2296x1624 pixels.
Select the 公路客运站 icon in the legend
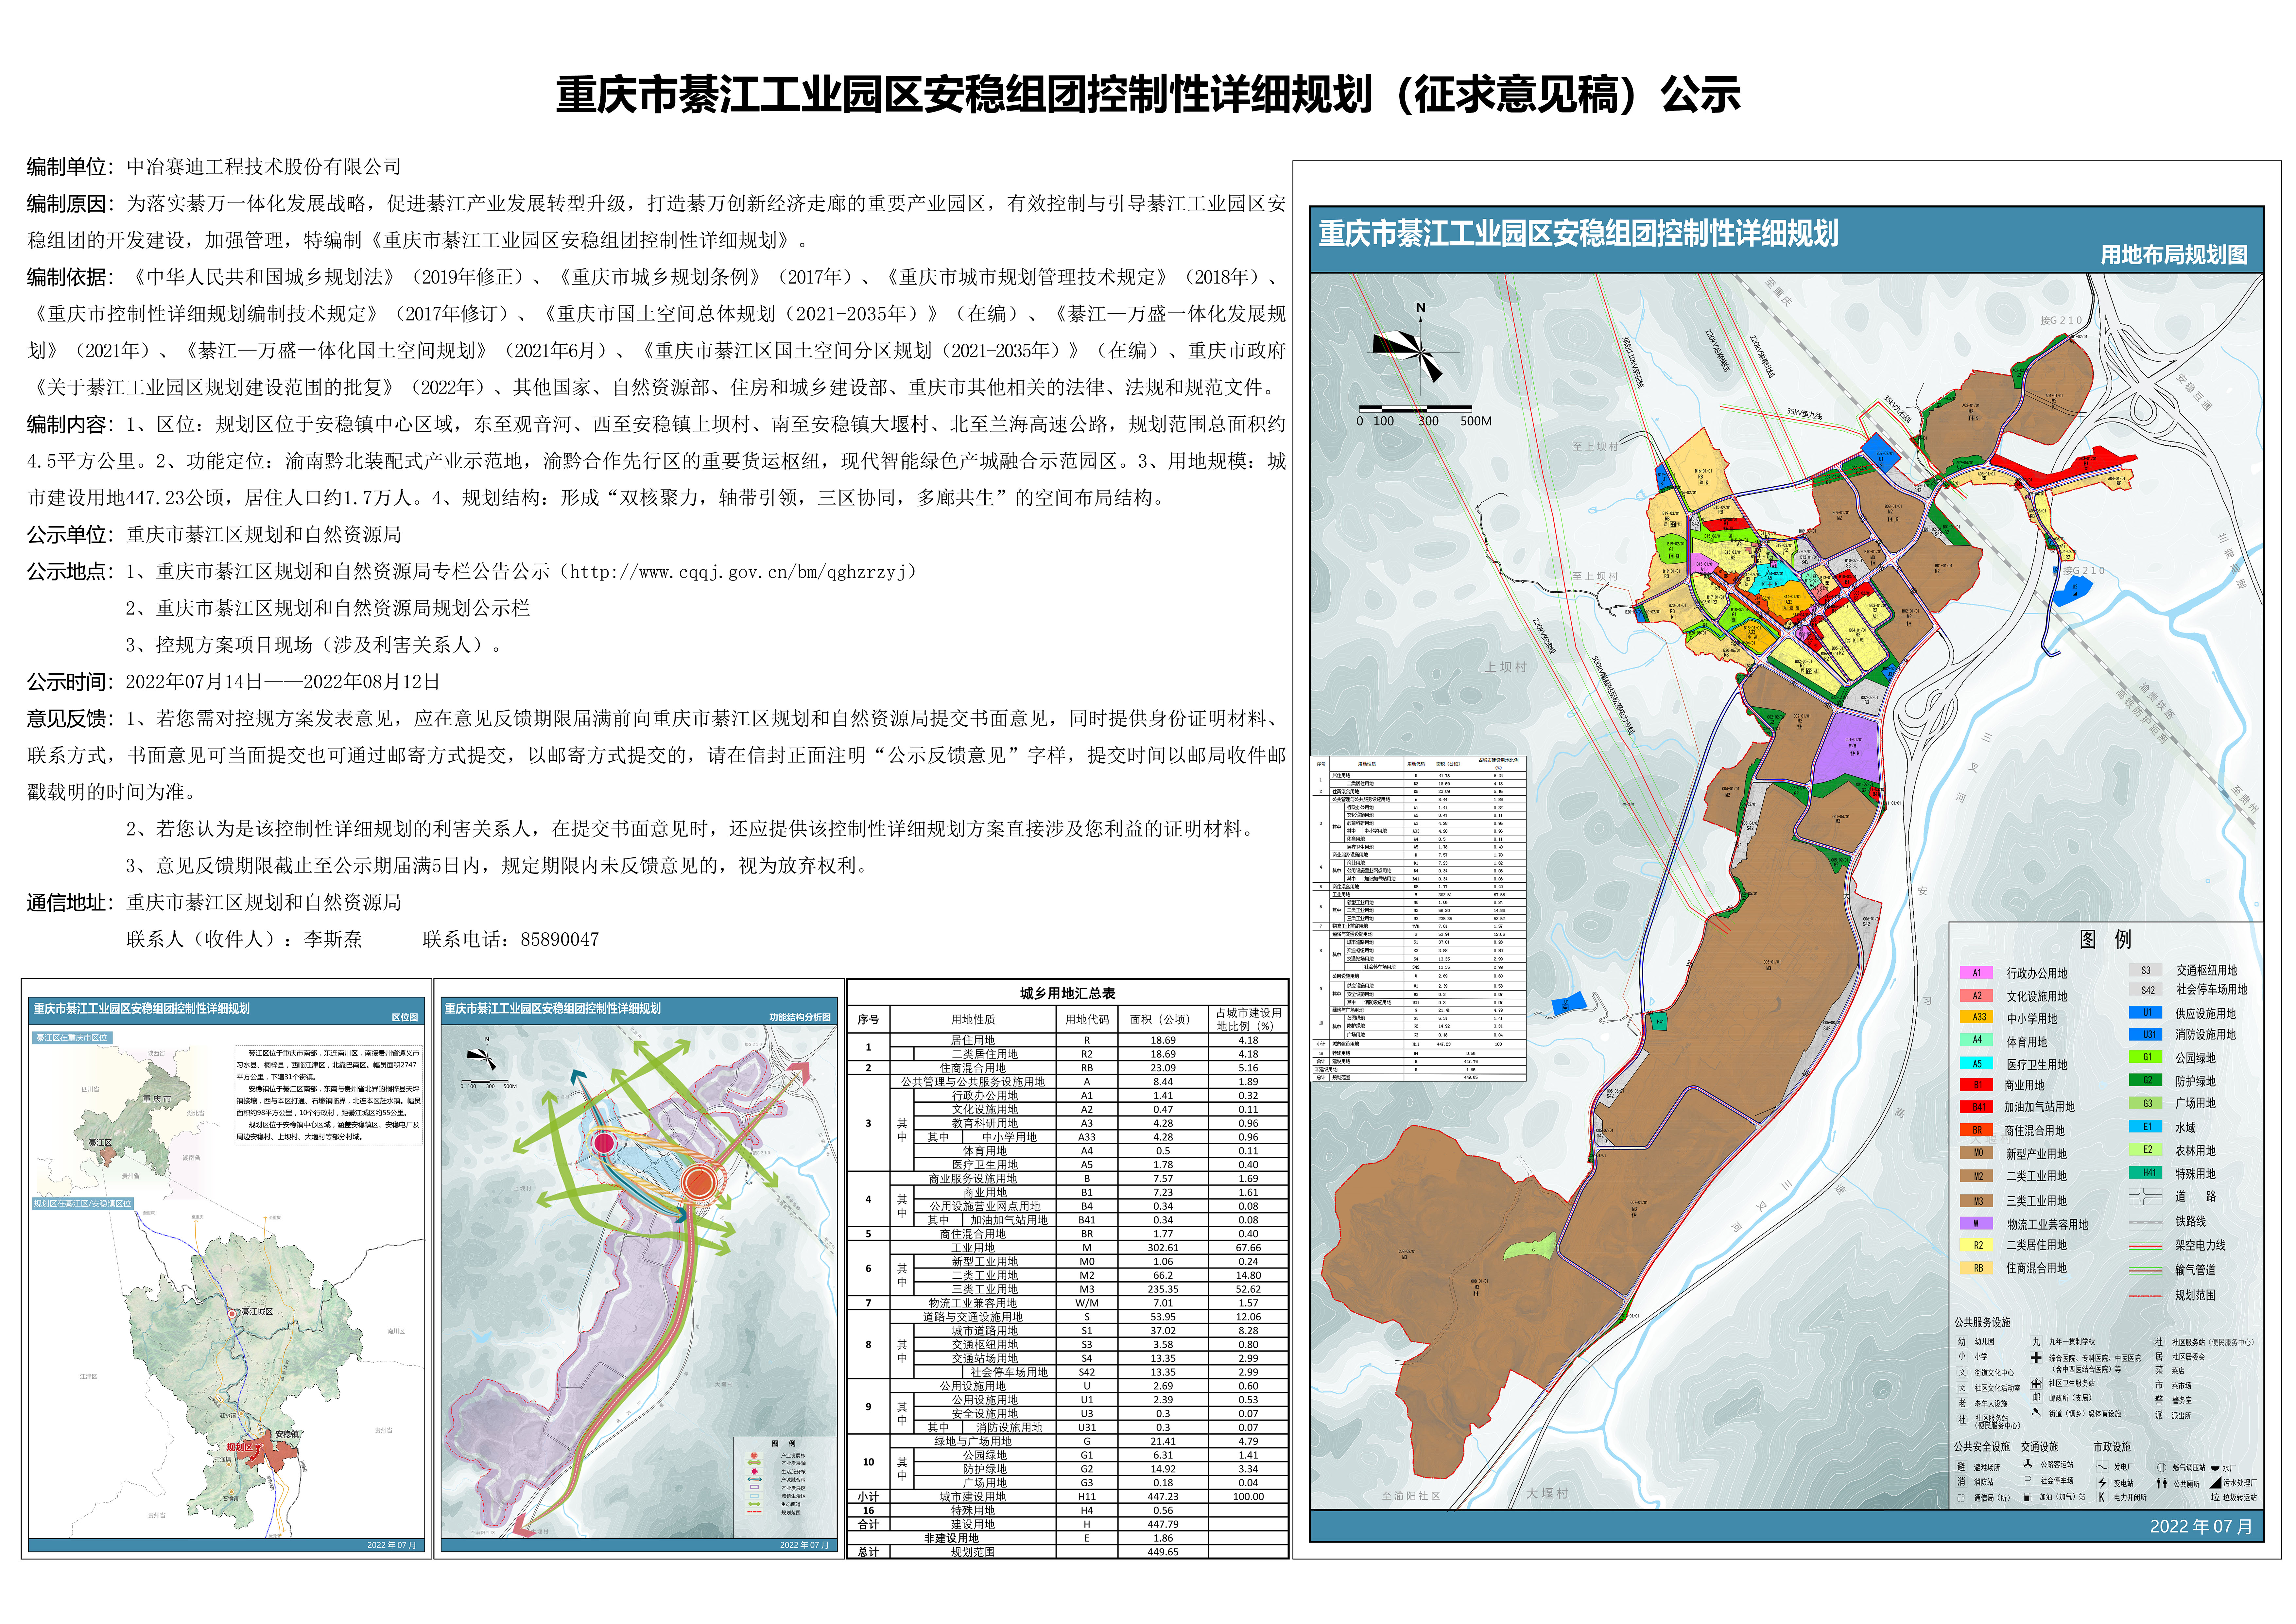pyautogui.click(x=2028, y=1464)
